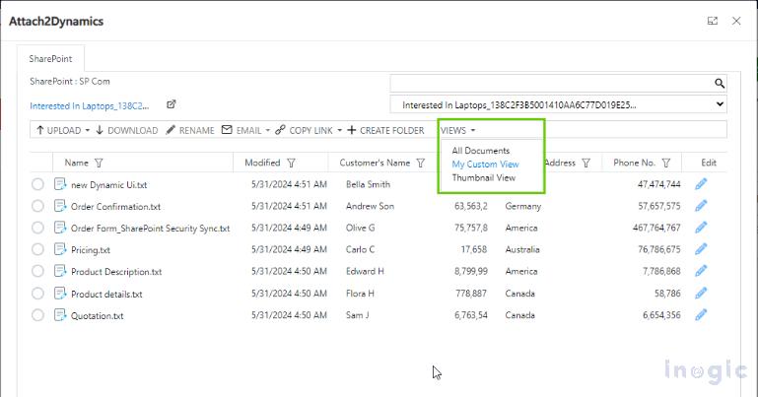The height and width of the screenshot is (397, 758).
Task: Filter the Name column using funnel icon
Action: 99,164
